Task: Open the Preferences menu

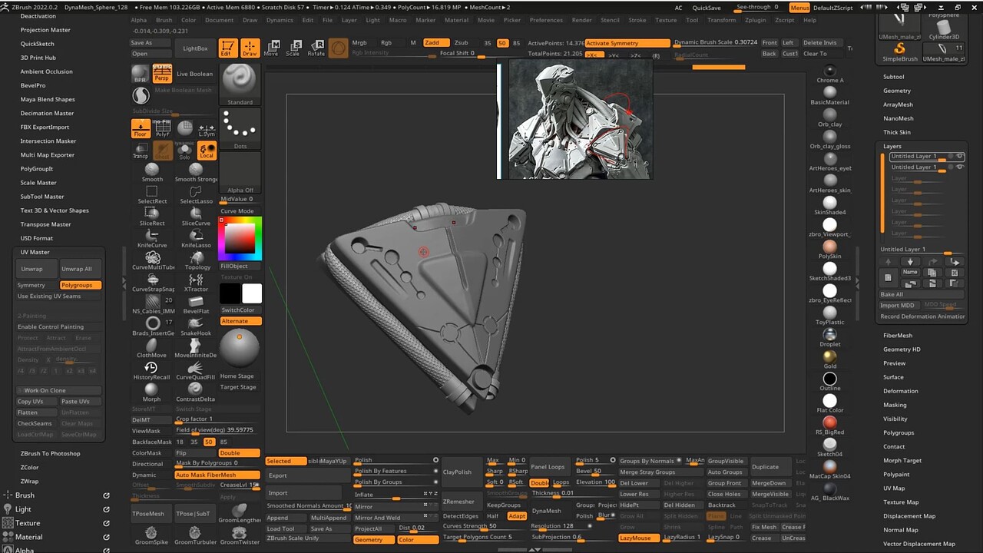Action: 546,20
